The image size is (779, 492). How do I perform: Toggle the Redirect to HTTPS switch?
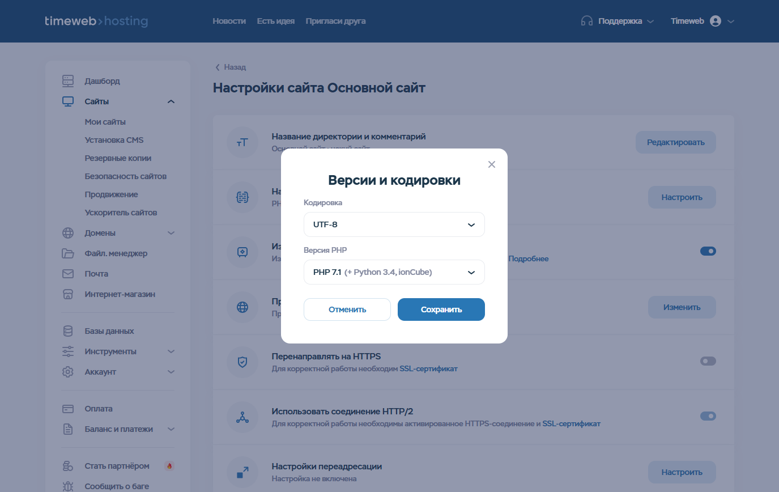708,361
